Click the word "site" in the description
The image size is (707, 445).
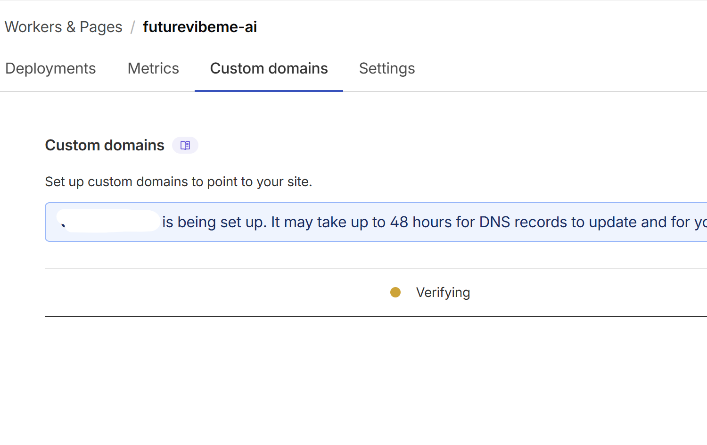coord(300,182)
